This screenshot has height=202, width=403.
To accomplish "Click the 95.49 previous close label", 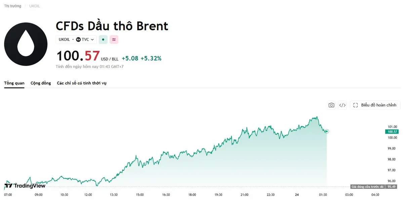I will pyautogui.click(x=392, y=187).
